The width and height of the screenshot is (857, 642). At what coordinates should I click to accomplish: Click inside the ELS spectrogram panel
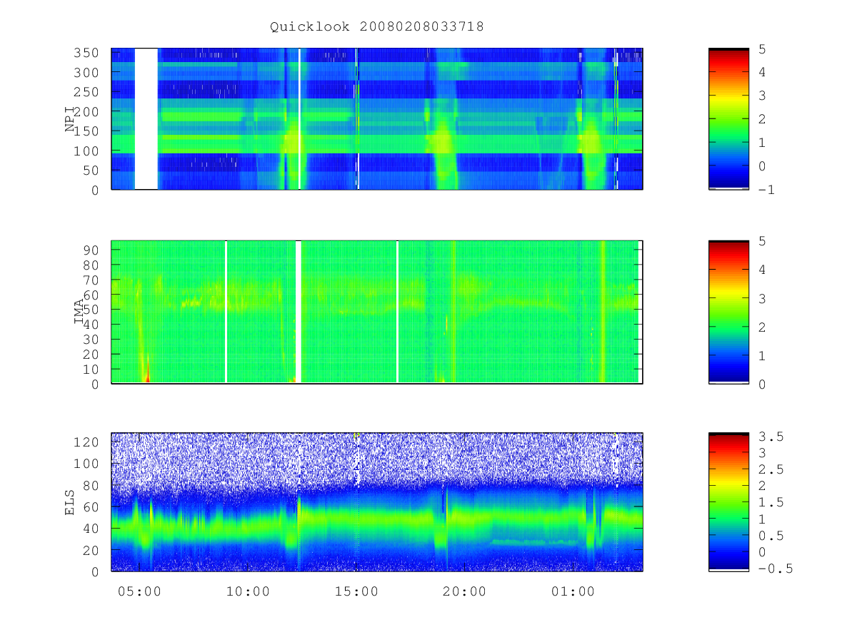tap(377, 502)
